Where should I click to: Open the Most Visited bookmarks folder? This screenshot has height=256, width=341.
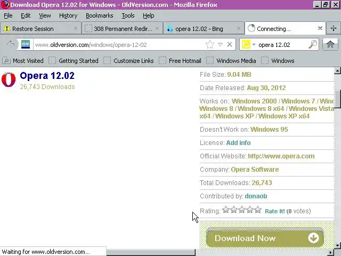pyautogui.click(x=23, y=61)
